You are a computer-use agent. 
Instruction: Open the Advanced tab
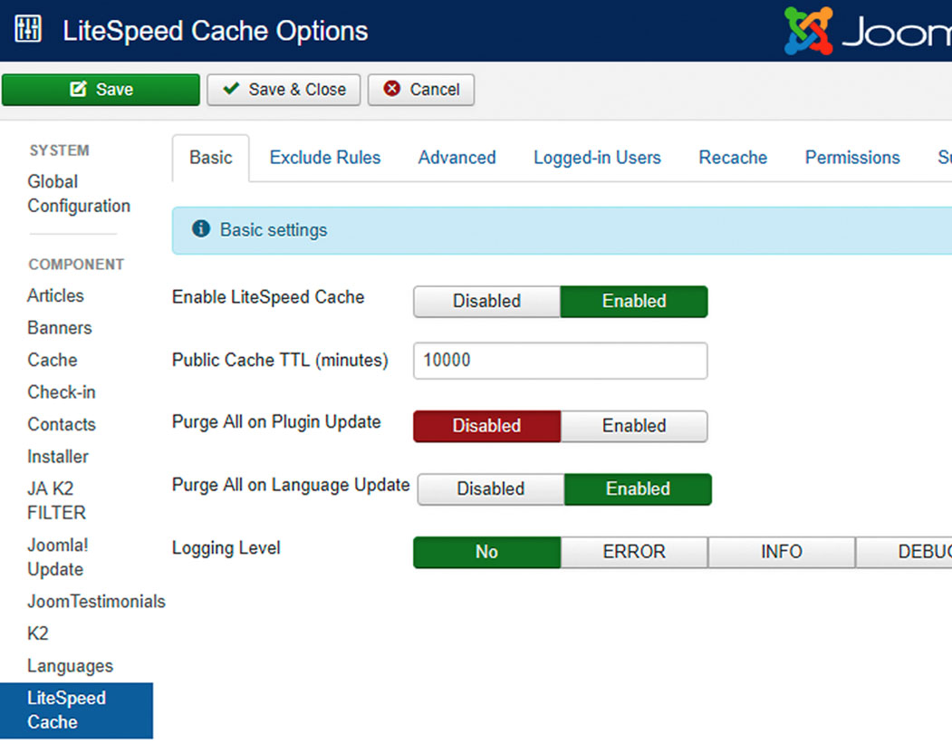pyautogui.click(x=457, y=158)
